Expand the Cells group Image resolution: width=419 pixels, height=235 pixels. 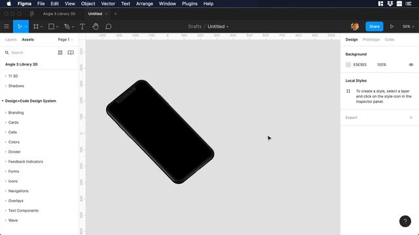point(6,132)
